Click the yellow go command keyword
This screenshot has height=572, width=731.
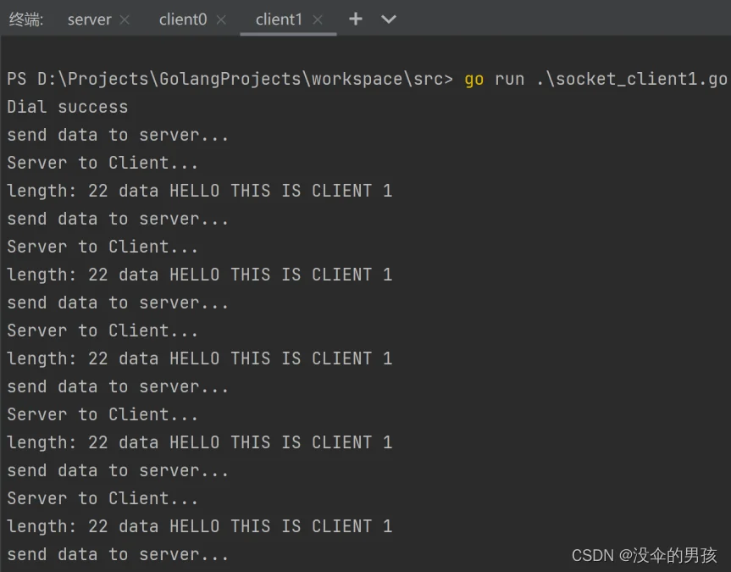pos(473,80)
